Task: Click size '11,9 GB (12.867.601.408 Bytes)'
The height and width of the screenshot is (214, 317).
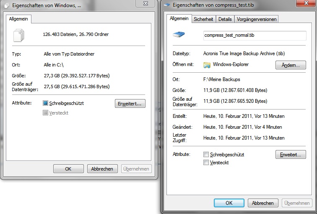Action: click(235, 90)
